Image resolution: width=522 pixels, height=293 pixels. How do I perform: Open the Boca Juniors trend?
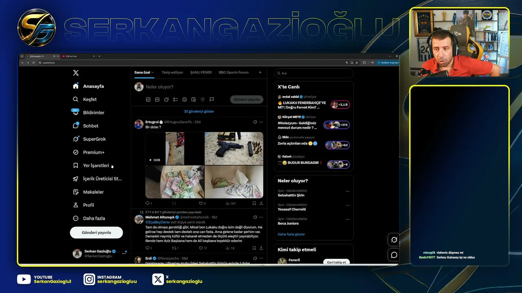pos(288,223)
